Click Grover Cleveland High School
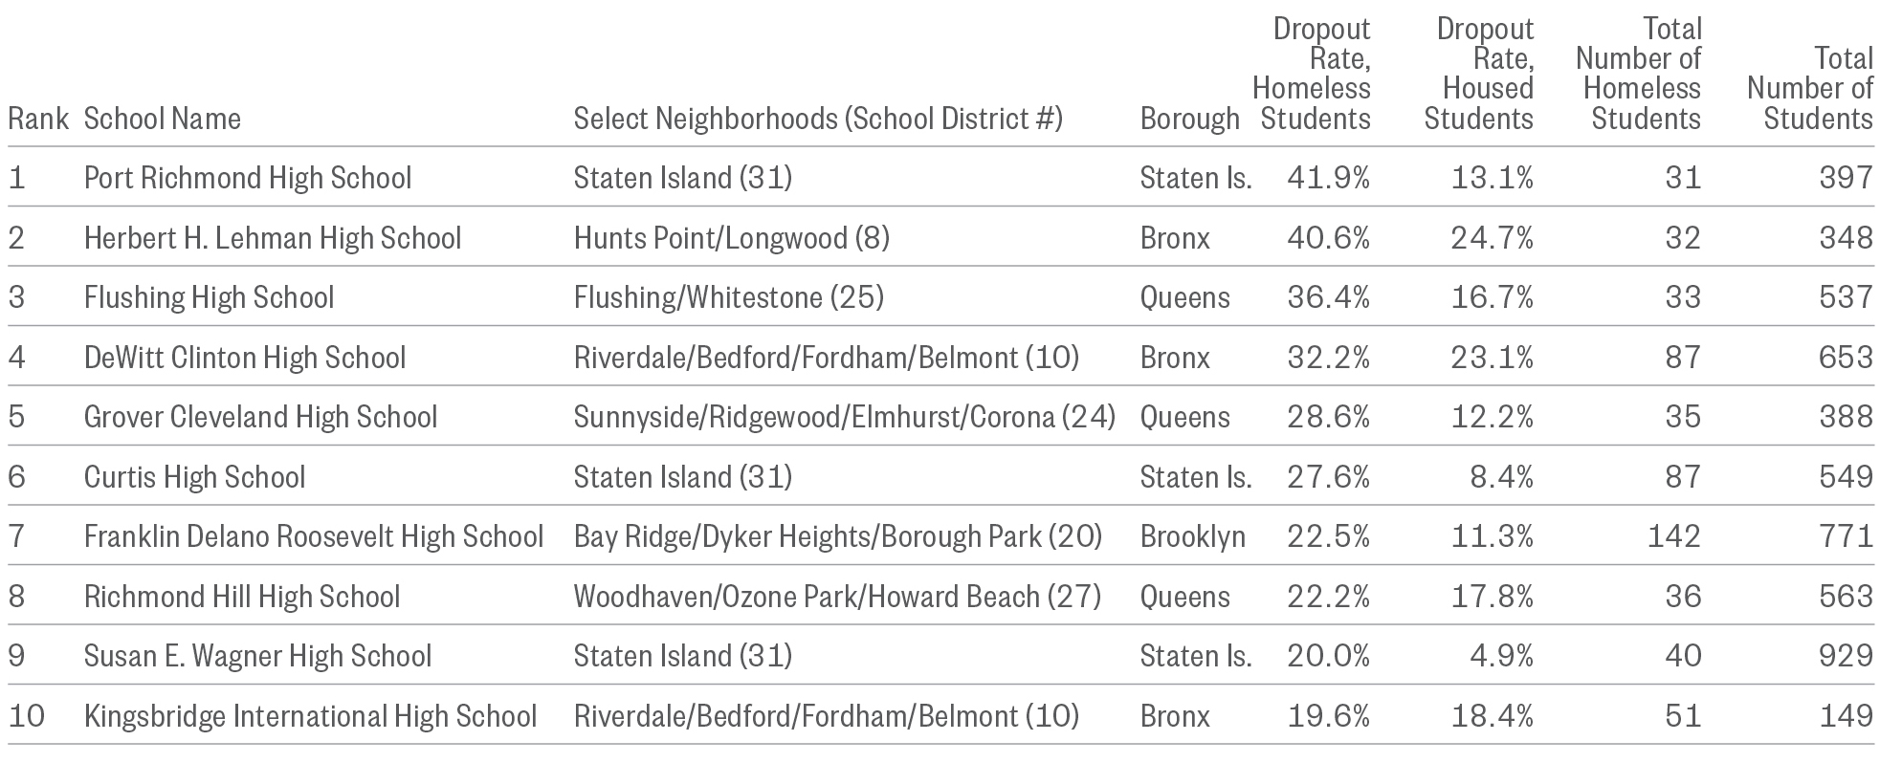This screenshot has width=1880, height=763. (x=260, y=417)
